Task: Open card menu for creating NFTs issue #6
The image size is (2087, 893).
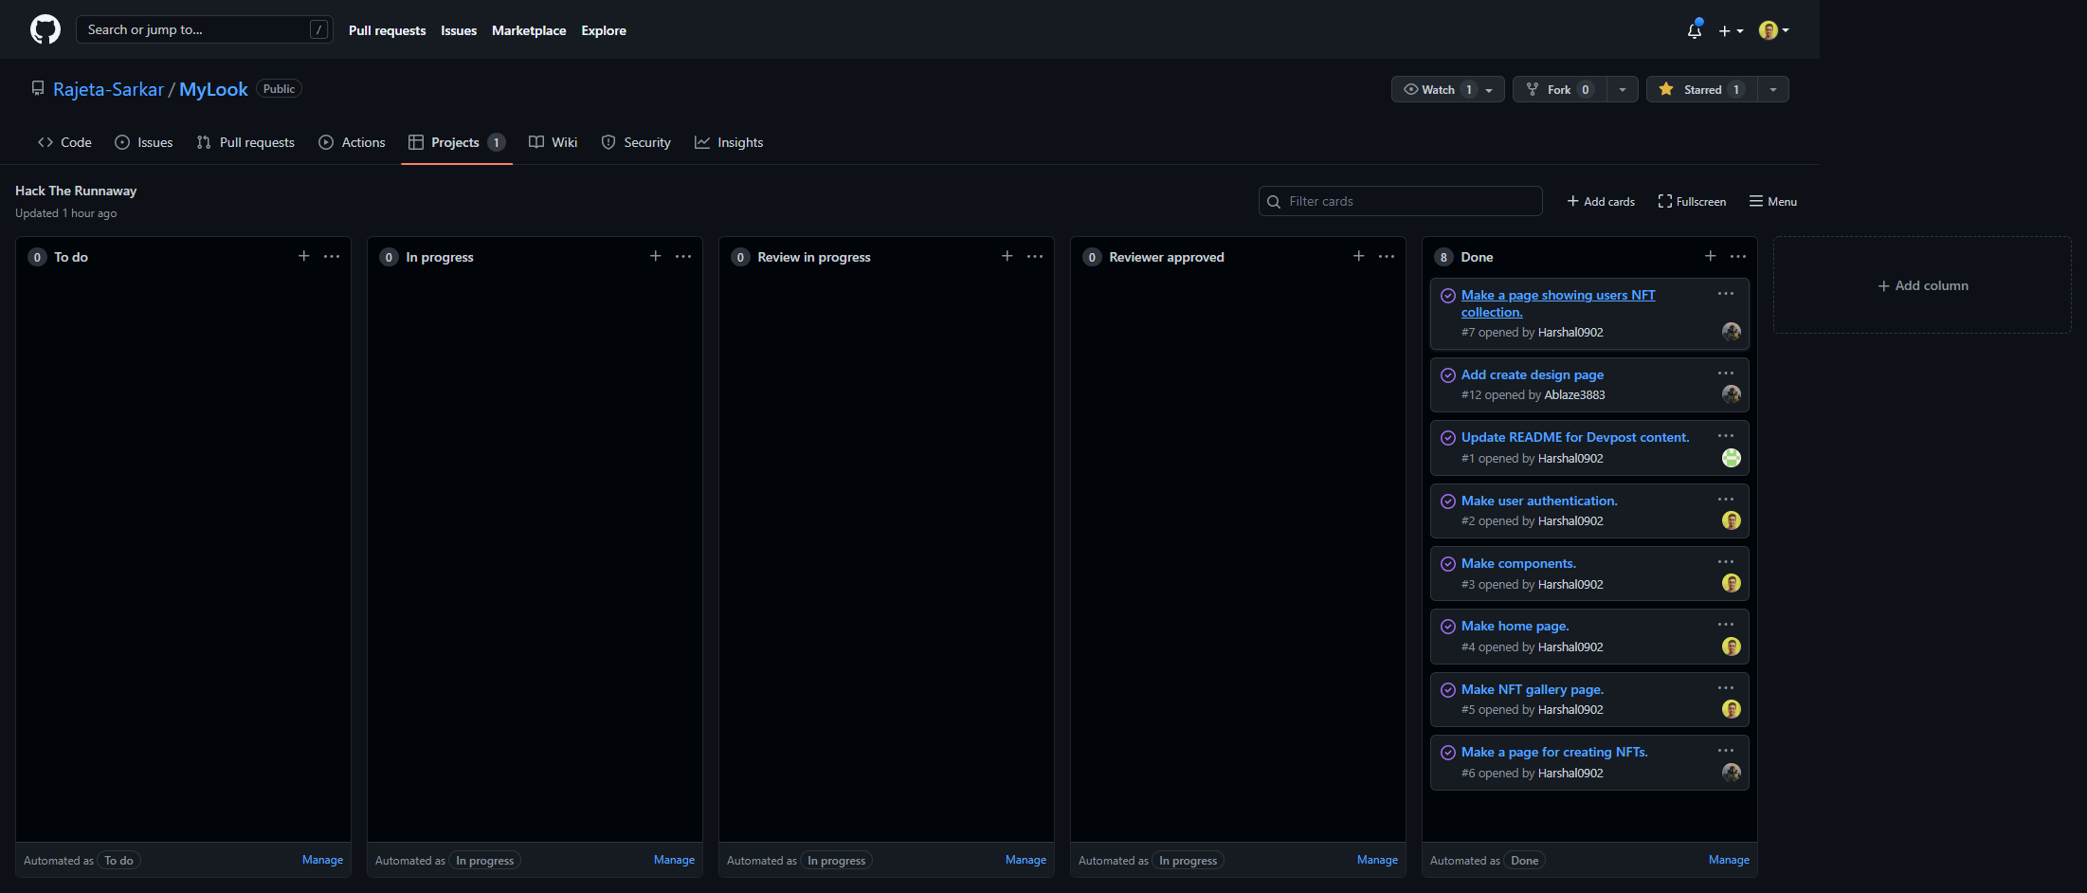Action: [x=1726, y=751]
